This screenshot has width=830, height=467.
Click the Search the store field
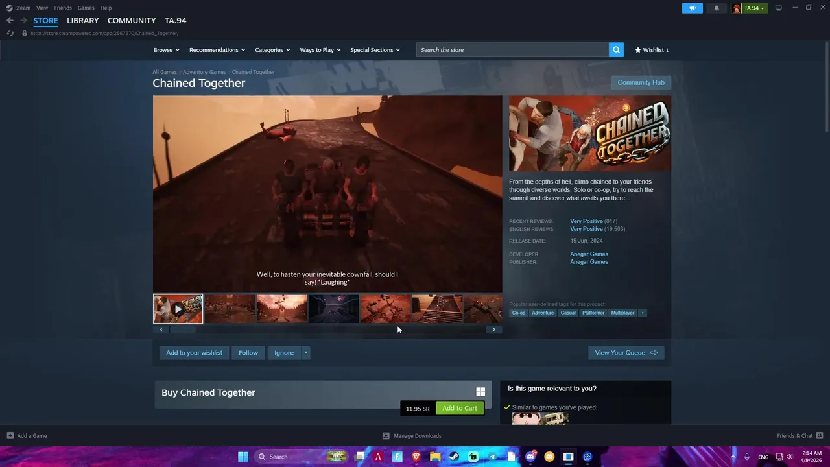512,50
